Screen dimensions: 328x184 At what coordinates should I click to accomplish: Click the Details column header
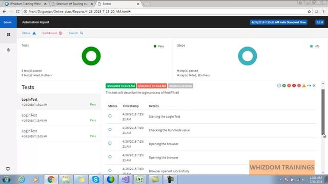tap(154, 106)
